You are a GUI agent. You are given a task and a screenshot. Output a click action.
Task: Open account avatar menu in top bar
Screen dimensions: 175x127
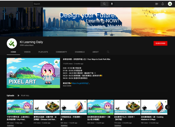(x=170, y=4)
